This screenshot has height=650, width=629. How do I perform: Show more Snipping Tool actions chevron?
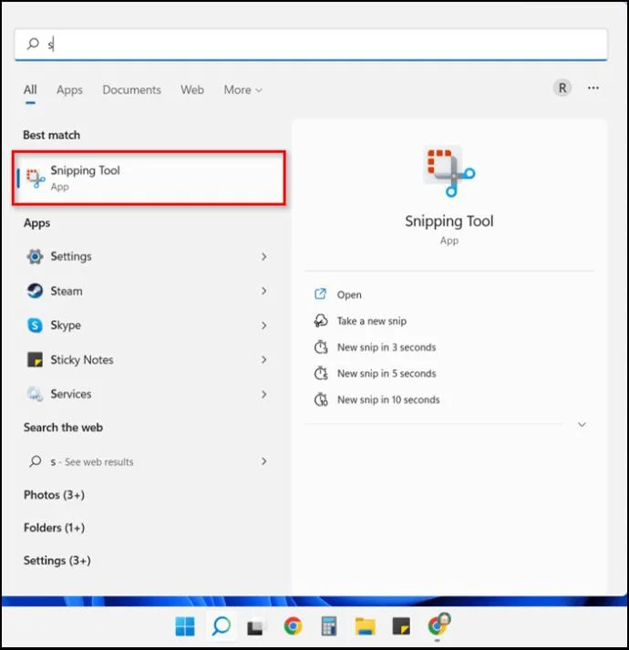tap(582, 425)
